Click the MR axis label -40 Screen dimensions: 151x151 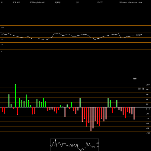point(147,119)
